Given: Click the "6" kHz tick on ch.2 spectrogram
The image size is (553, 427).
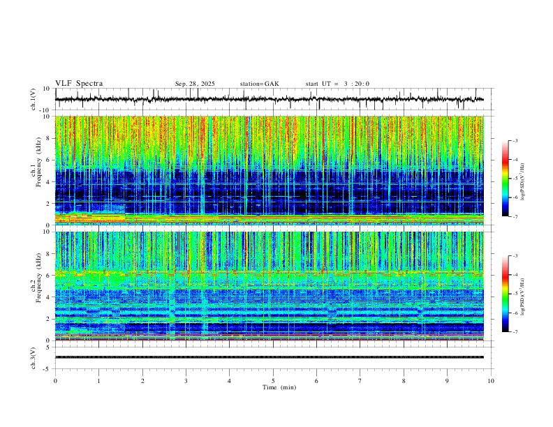Looking at the screenshot, I should 48,275.
